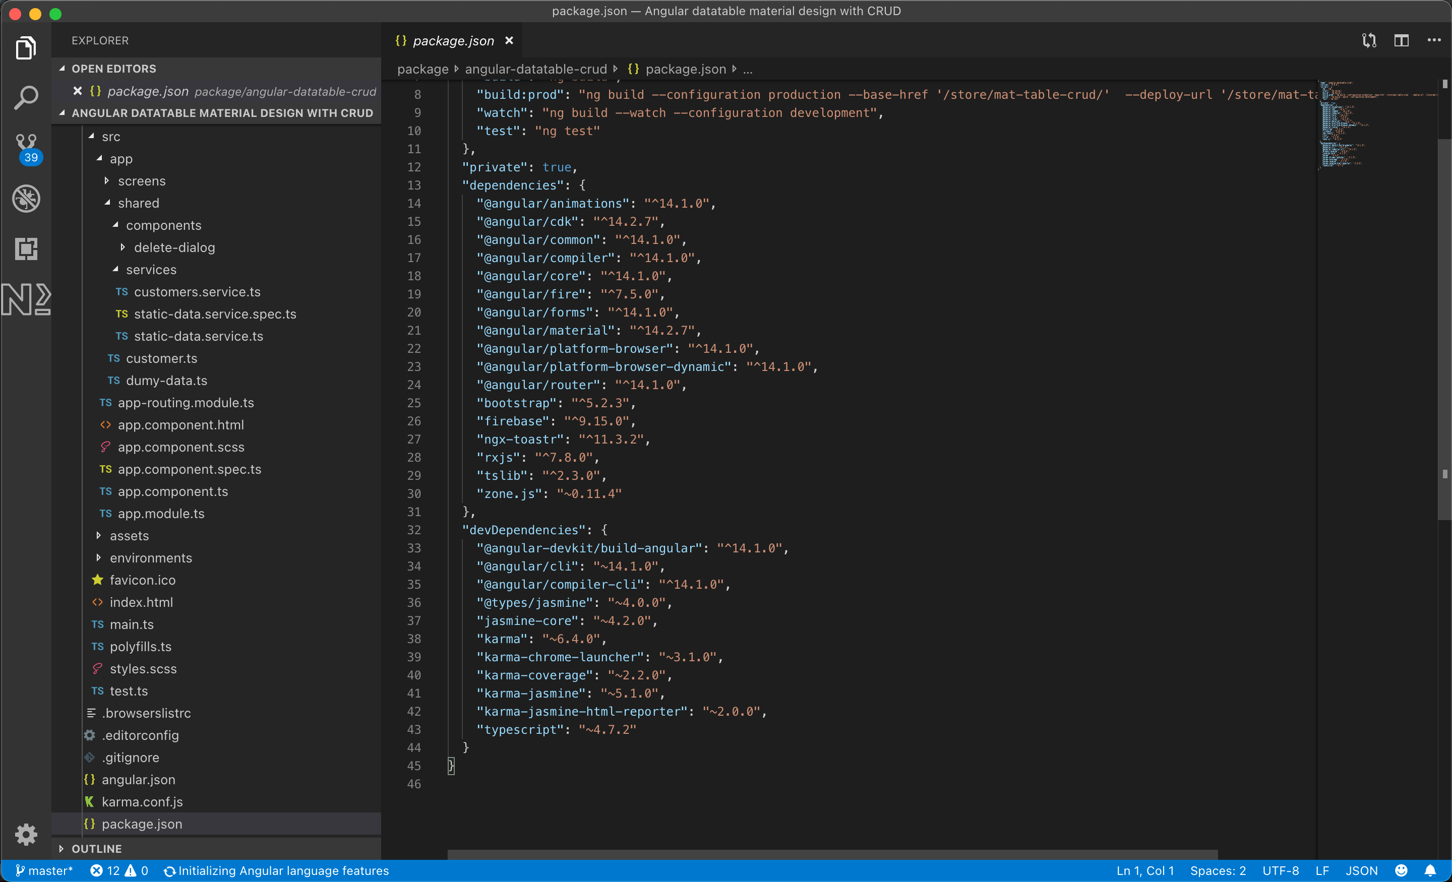Viewport: 1452px width, 882px height.
Task: Click the .gitignore file icon
Action: (x=90, y=757)
